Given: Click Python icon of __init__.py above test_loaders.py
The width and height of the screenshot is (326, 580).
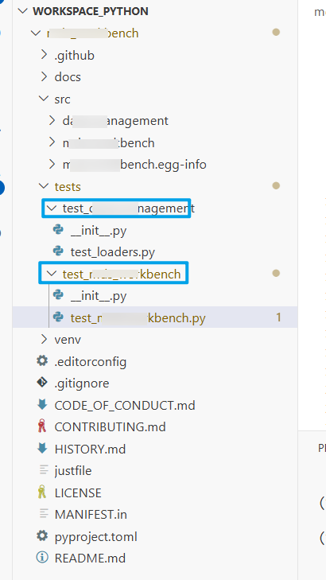Looking at the screenshot, I should pyautogui.click(x=58, y=230).
